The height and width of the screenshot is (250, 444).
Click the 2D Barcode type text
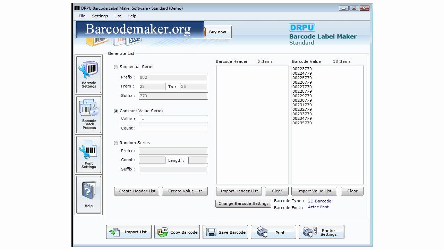[x=319, y=201]
